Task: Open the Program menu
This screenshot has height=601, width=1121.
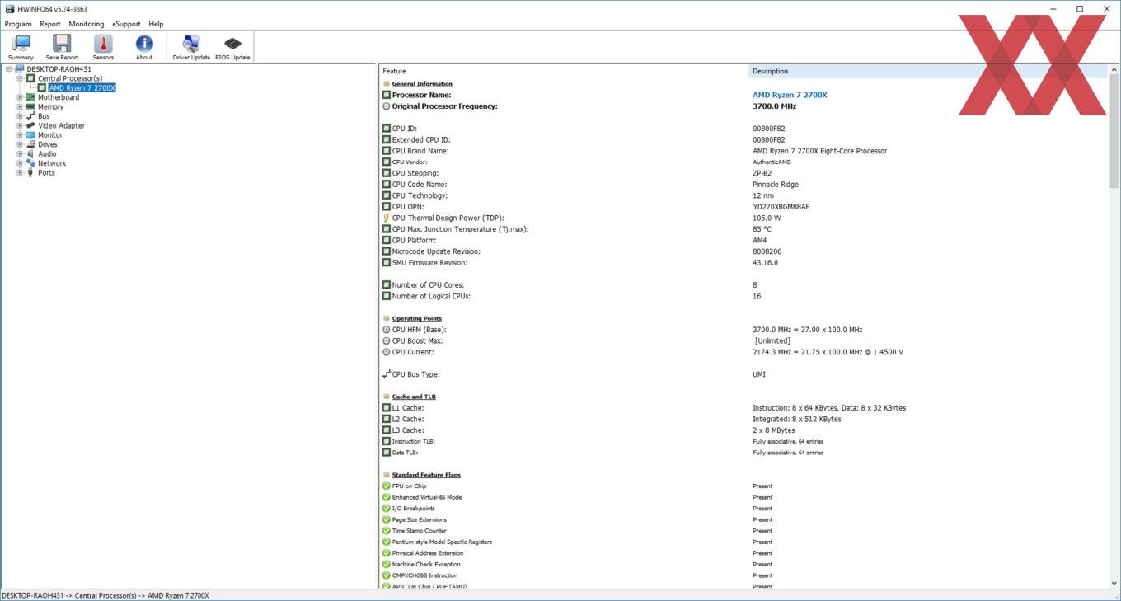Action: click(x=18, y=24)
